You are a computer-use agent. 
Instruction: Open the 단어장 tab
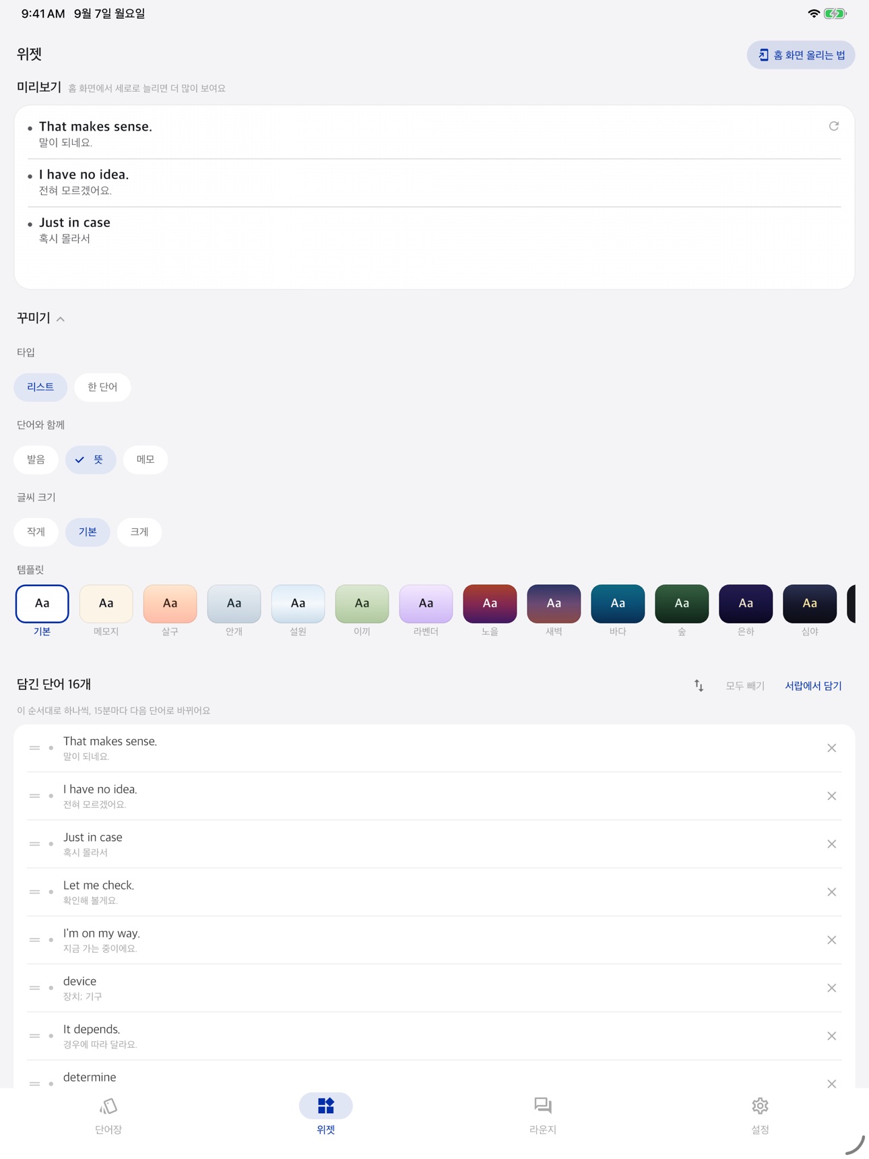108,1116
